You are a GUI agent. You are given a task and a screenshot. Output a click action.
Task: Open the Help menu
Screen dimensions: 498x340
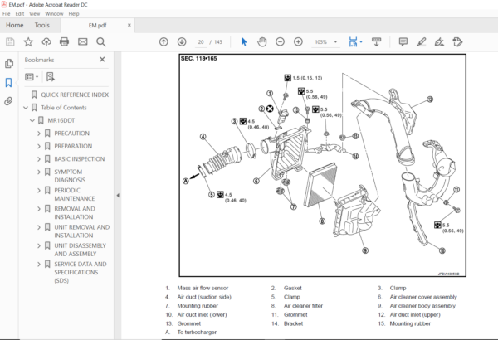click(74, 13)
